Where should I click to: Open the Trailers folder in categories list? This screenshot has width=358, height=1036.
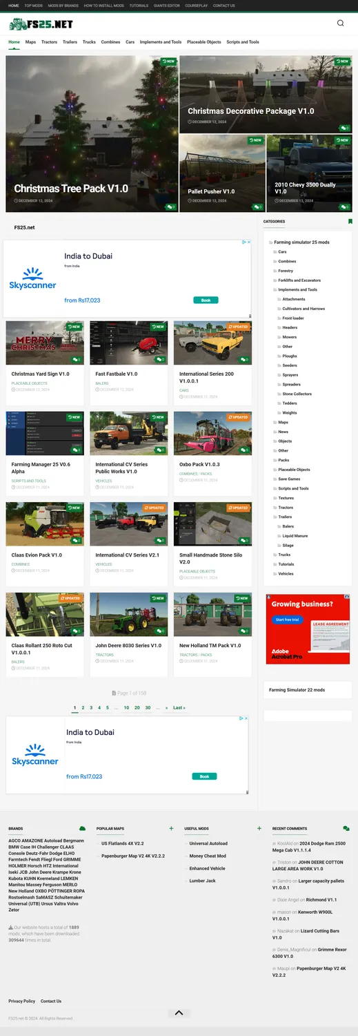[285, 517]
